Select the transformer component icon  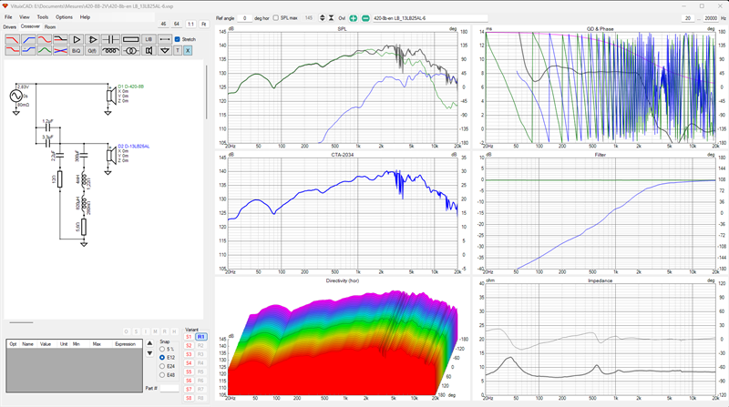click(x=130, y=51)
